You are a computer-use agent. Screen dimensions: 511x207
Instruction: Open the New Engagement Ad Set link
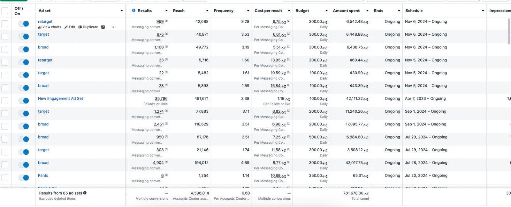pyautogui.click(x=60, y=99)
